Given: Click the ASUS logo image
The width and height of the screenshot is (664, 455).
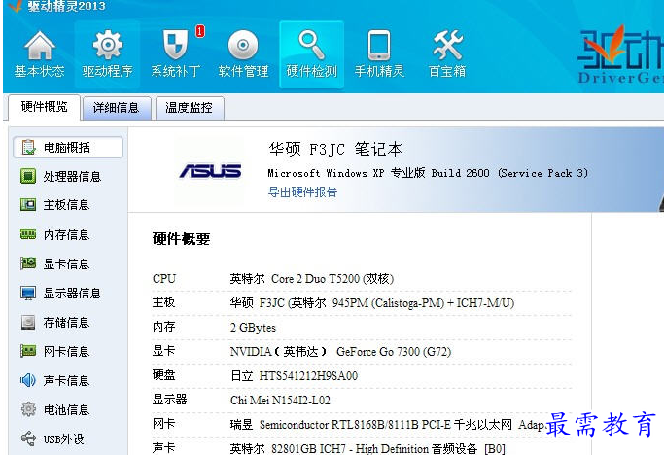Looking at the screenshot, I should (x=210, y=171).
